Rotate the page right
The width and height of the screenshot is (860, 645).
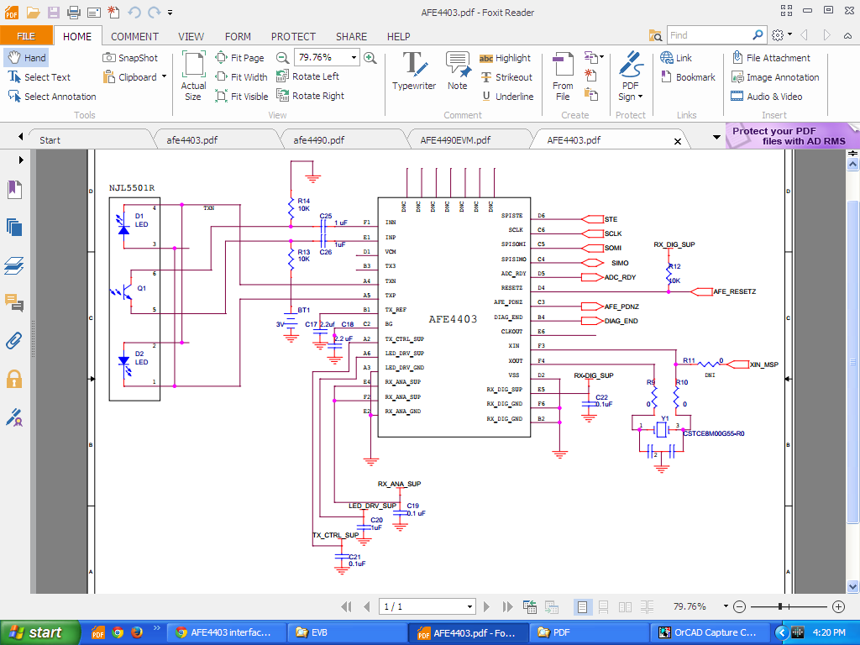310,96
